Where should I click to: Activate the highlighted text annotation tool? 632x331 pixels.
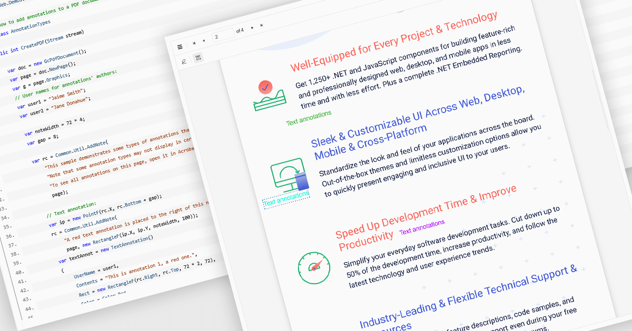pyautogui.click(x=199, y=57)
